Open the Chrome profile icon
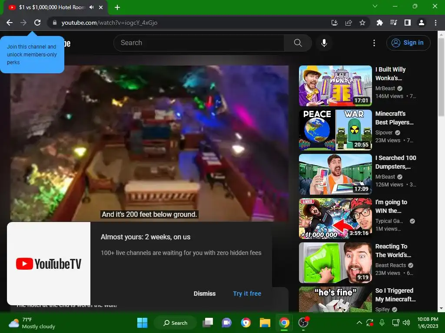The image size is (445, 333). point(422,23)
